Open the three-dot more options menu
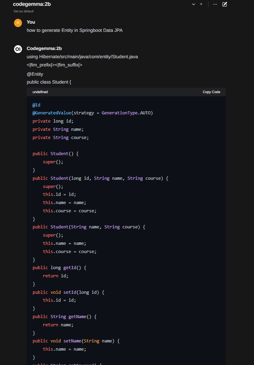The image size is (254, 365). [x=215, y=4]
